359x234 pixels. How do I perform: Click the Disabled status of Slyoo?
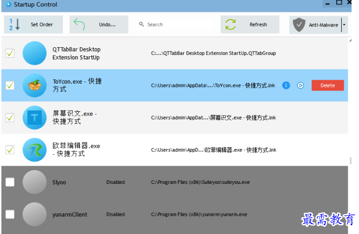pyautogui.click(x=116, y=182)
